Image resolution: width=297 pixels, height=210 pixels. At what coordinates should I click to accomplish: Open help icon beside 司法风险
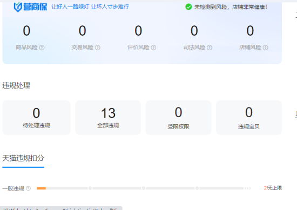[210, 48]
